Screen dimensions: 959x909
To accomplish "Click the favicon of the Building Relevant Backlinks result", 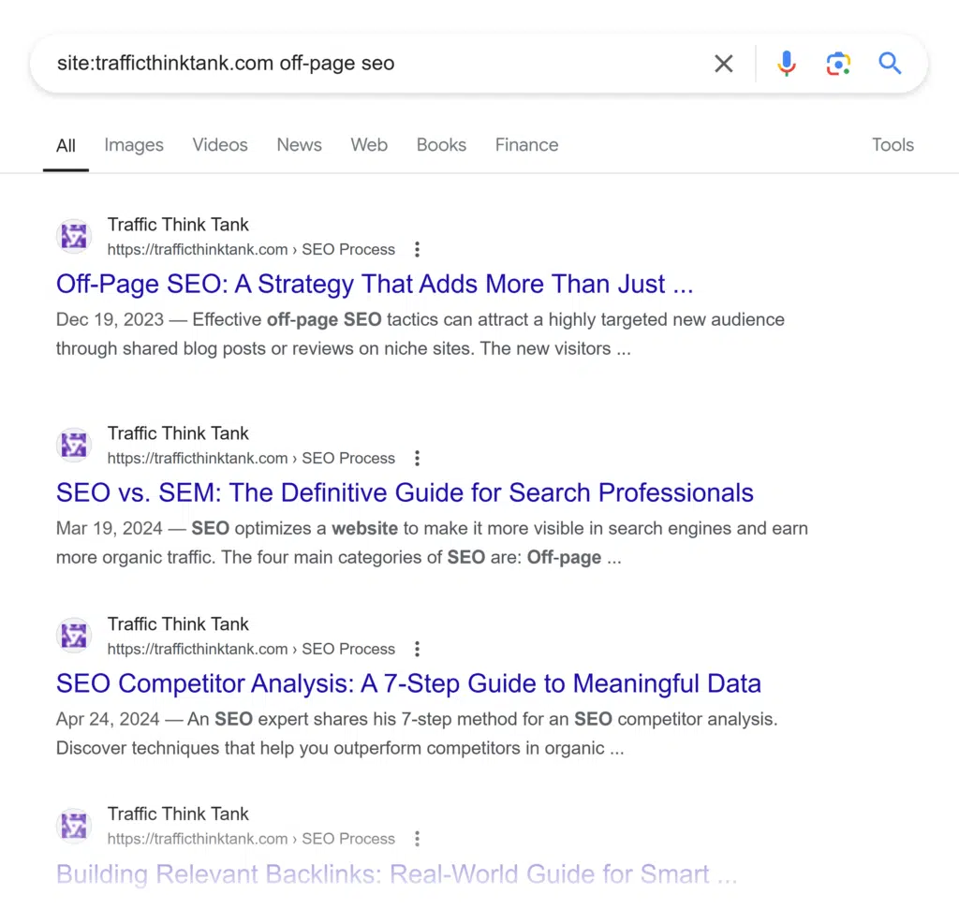I will (74, 827).
